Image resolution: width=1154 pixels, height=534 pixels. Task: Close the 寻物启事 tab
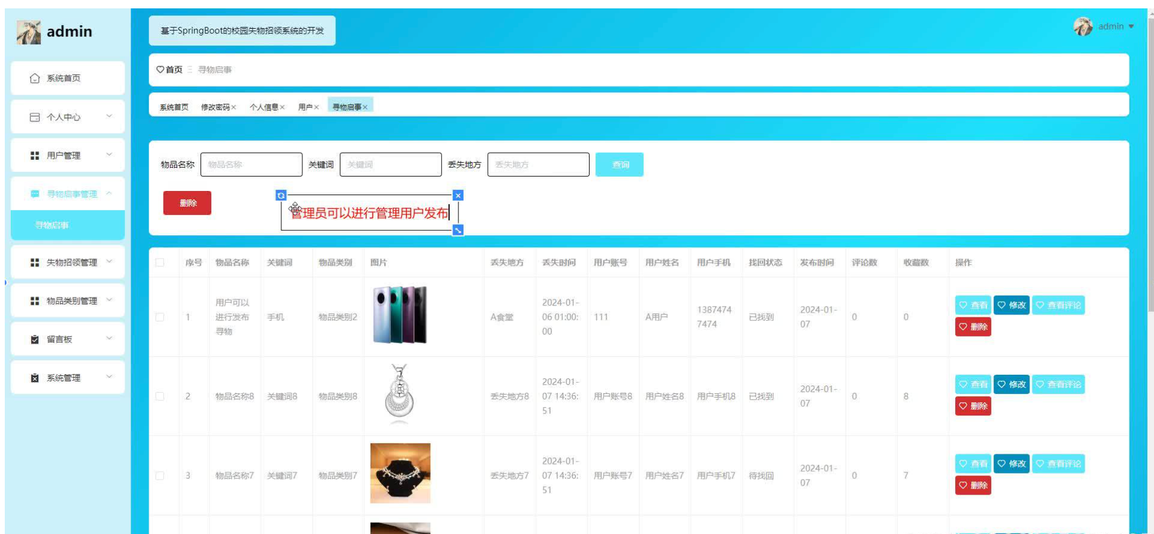365,107
